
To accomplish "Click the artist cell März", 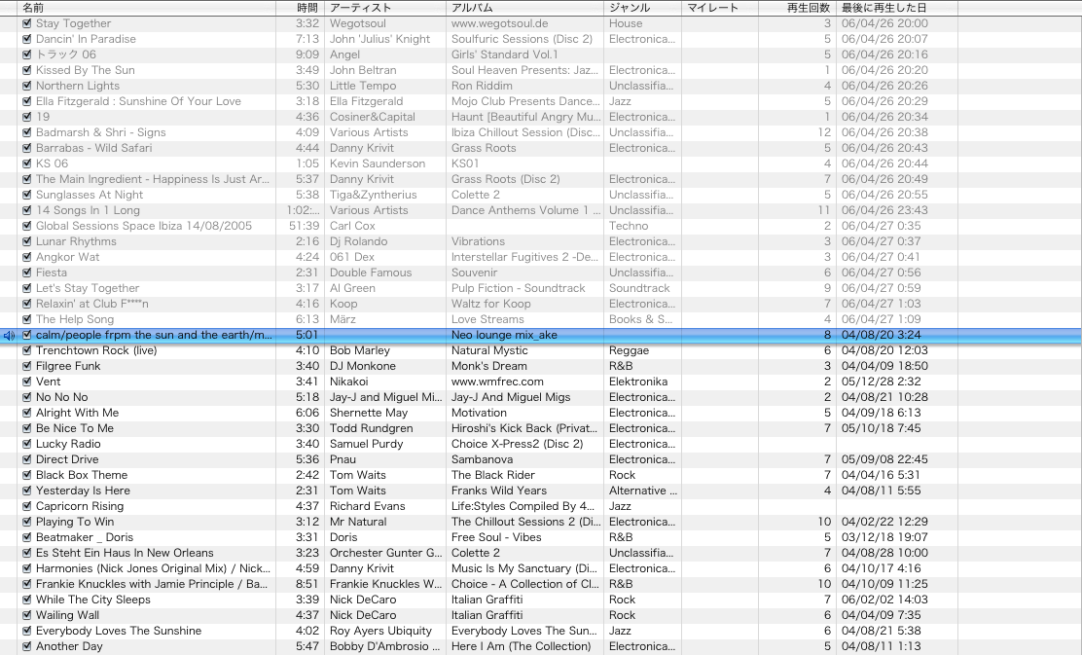I will (343, 319).
